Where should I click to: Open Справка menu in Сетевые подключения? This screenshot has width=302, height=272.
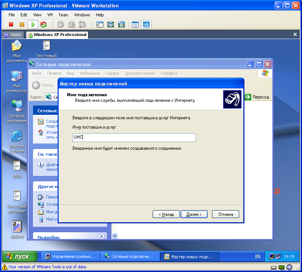coord(169,74)
